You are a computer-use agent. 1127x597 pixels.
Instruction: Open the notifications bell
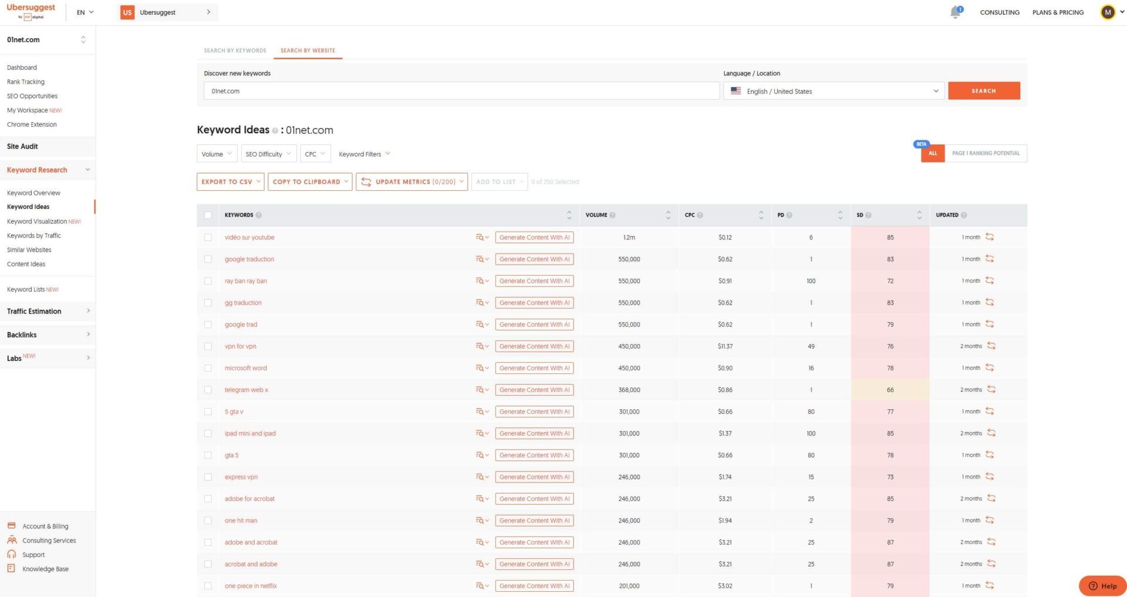[956, 12]
